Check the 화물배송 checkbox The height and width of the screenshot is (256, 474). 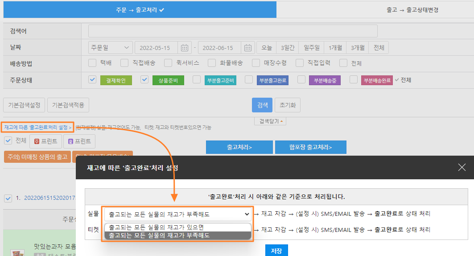click(x=212, y=63)
